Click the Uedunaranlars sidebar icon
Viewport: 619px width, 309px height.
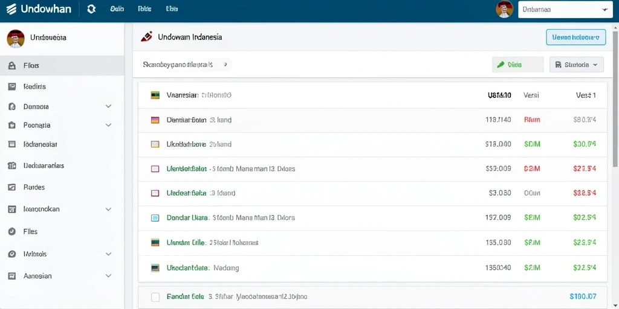coord(12,165)
